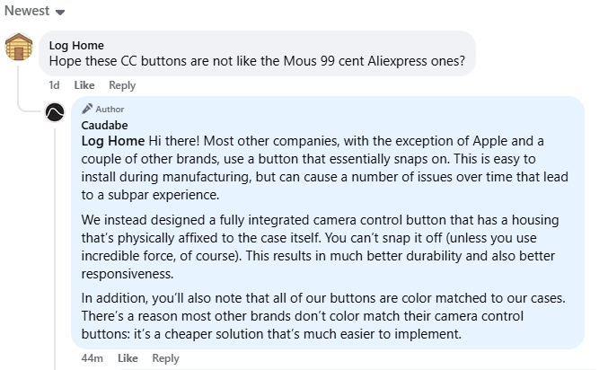Click the Author pencil badge icon

[x=87, y=109]
